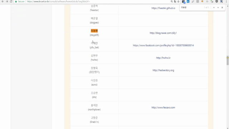
Task: Go back to the previous page
Action: (x=3, y=1)
